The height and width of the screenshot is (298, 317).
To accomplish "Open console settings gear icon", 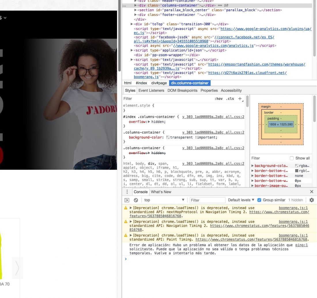I will click(312, 200).
